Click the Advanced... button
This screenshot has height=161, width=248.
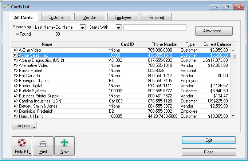pyautogui.click(x=214, y=31)
